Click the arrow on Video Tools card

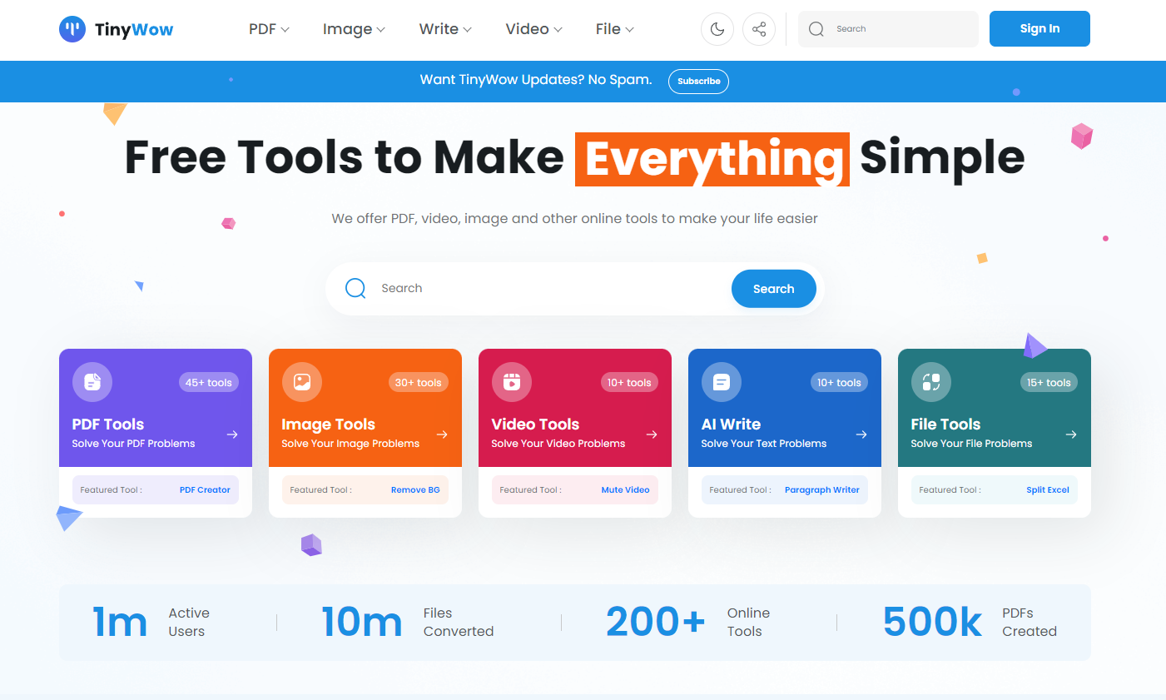point(652,434)
